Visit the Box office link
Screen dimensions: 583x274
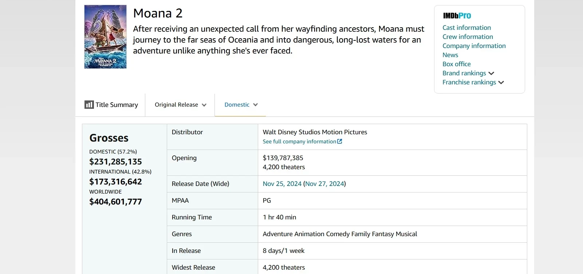[456, 64]
